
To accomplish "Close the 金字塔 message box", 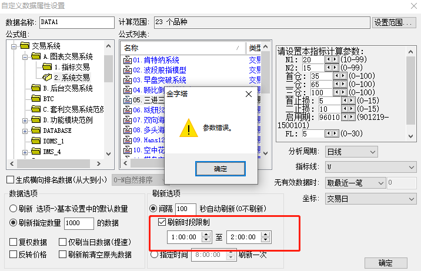I will (x=249, y=94).
